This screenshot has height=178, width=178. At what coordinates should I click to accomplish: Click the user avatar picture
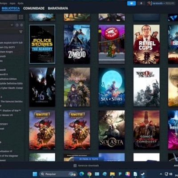pyautogui.click(x=149, y=3)
